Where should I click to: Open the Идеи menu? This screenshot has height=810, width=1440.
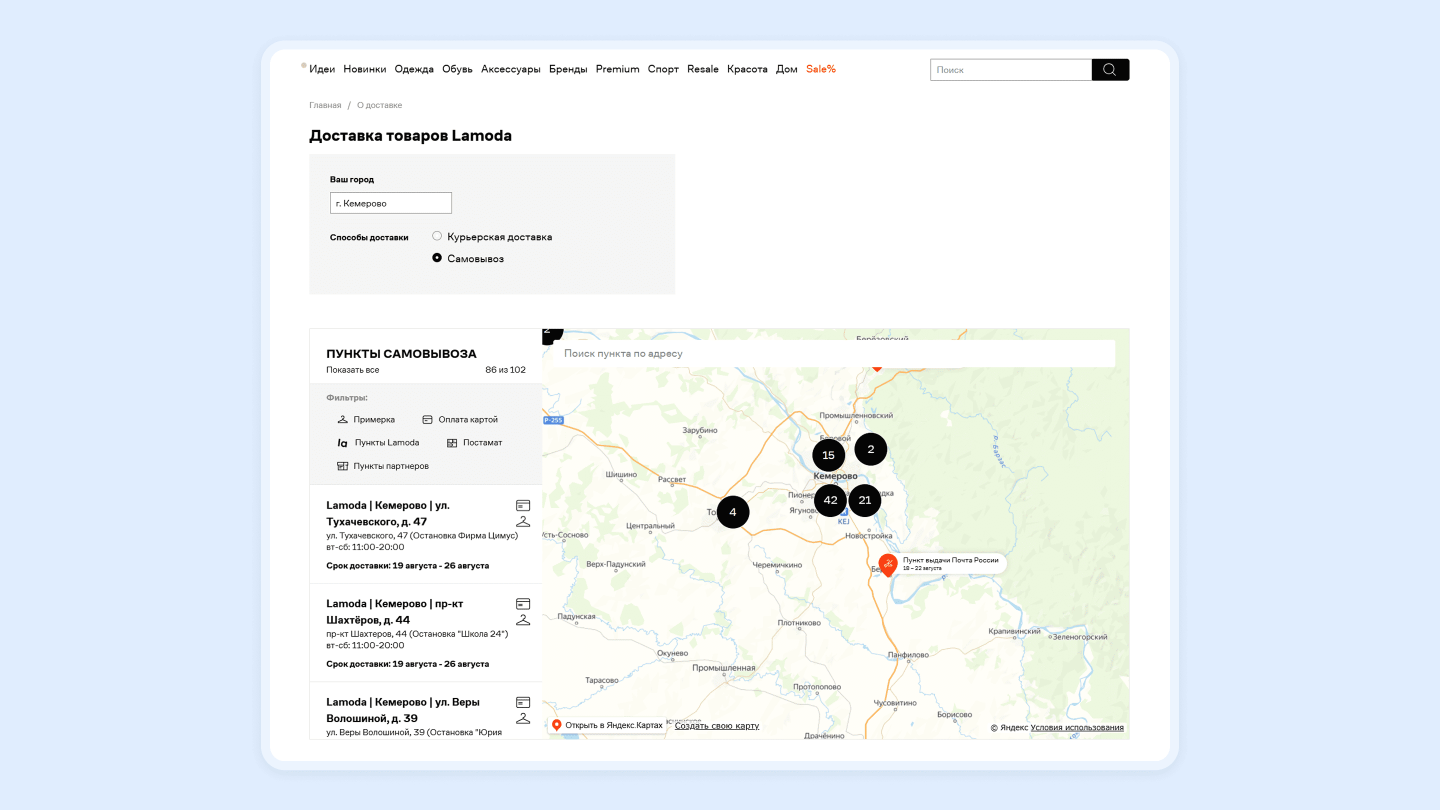(x=322, y=69)
